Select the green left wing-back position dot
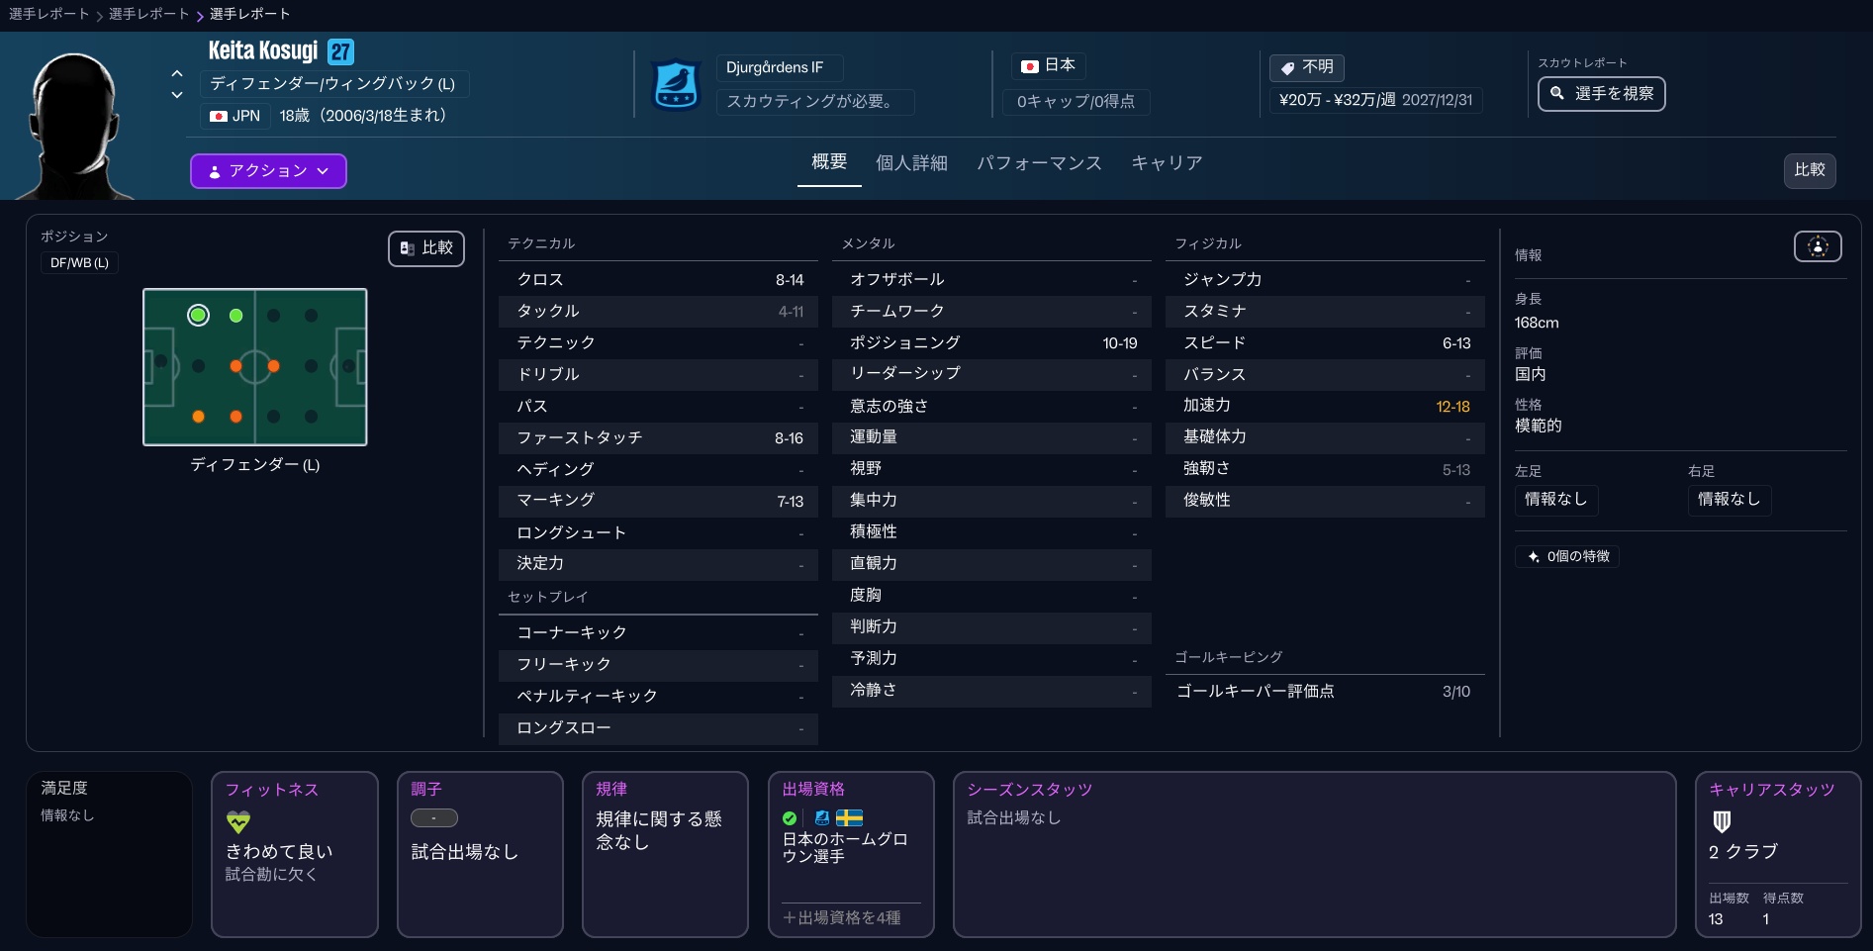Viewport: 1873px width, 951px height. click(235, 316)
